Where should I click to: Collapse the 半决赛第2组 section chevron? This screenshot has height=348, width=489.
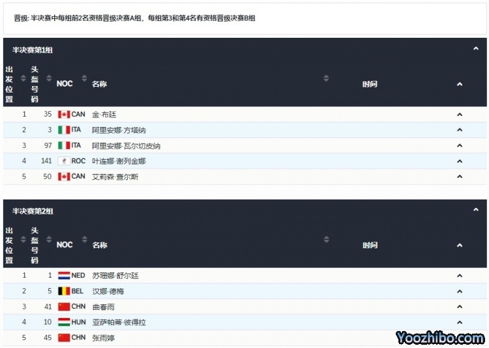tap(476, 210)
